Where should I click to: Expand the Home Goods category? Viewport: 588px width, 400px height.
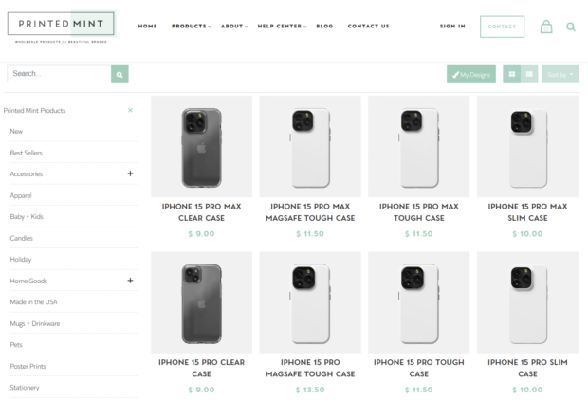click(x=130, y=281)
